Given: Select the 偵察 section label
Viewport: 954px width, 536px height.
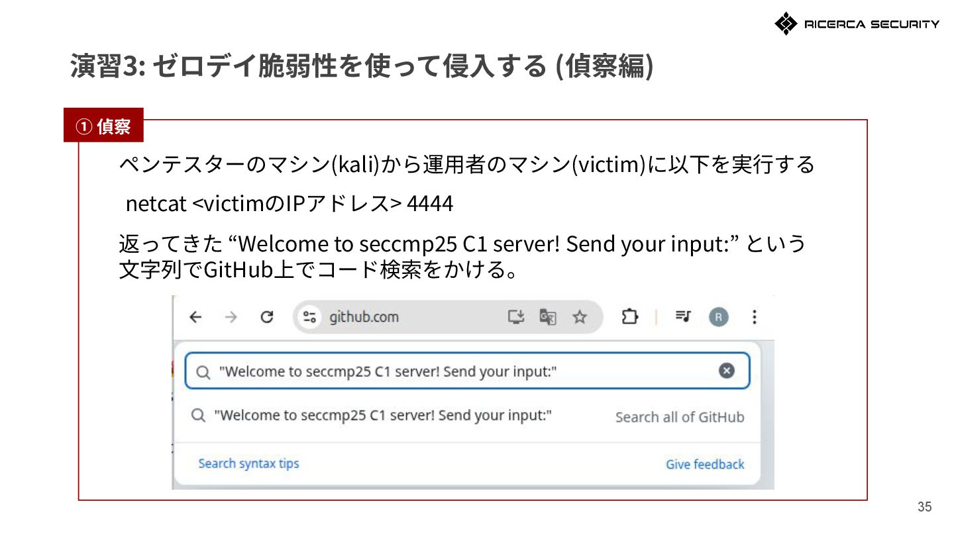Looking at the screenshot, I should pyautogui.click(x=103, y=126).
